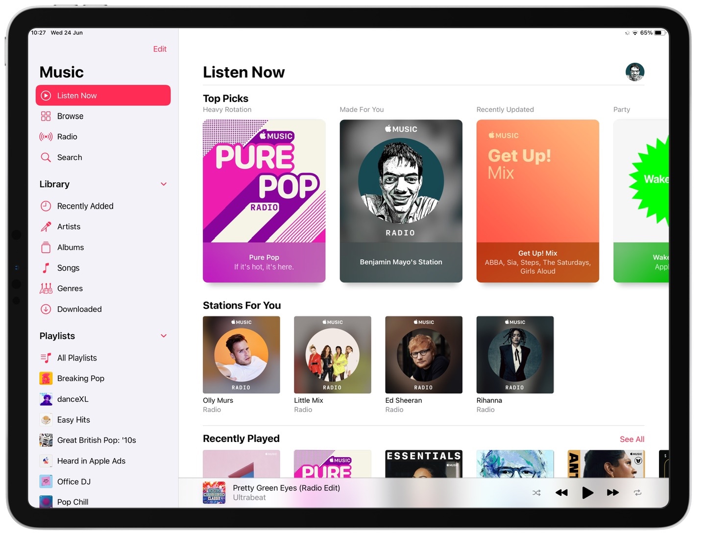Enable shuffle in the playback bar

536,493
